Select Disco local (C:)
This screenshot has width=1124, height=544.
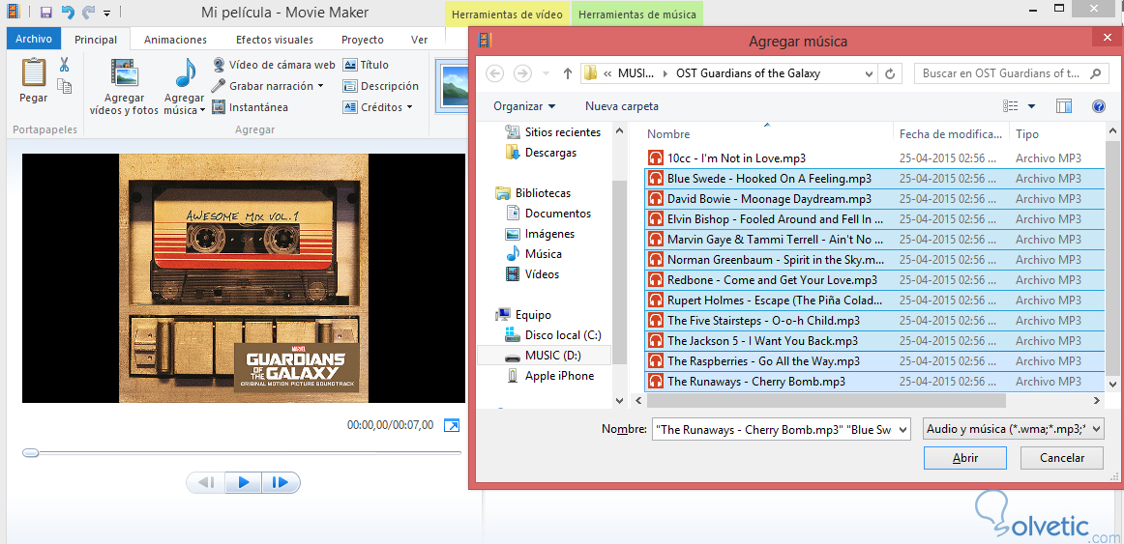[x=552, y=335]
